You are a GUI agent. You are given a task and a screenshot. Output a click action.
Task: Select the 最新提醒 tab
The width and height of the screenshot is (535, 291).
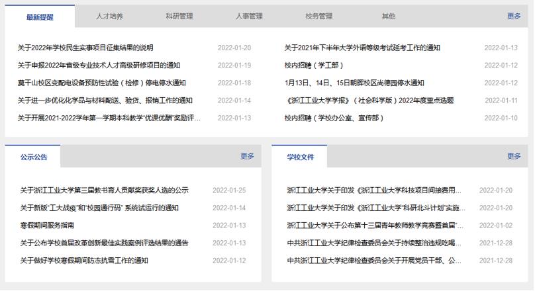[40, 17]
